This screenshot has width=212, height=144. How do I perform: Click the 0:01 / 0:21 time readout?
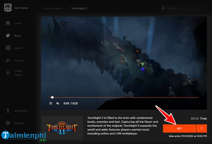71,103
